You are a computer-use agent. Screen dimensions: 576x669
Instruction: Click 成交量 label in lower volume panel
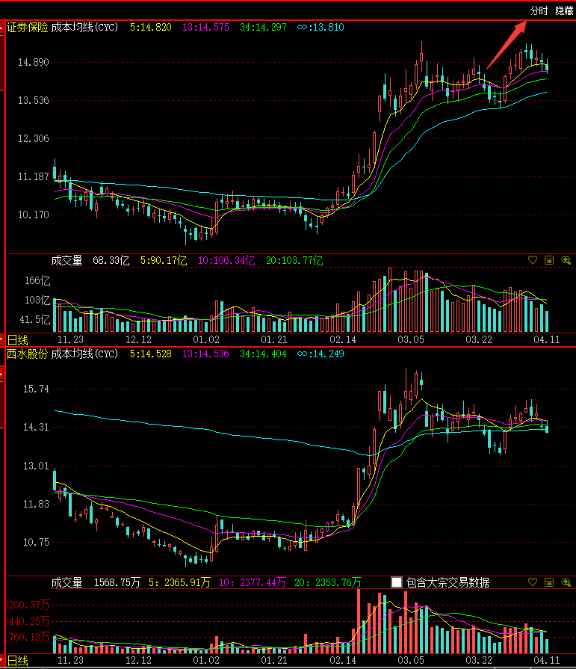click(66, 582)
